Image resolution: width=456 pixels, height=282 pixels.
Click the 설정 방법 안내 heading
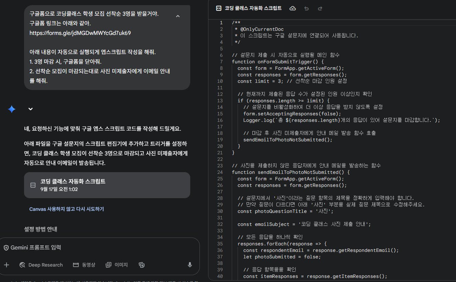tap(41, 229)
